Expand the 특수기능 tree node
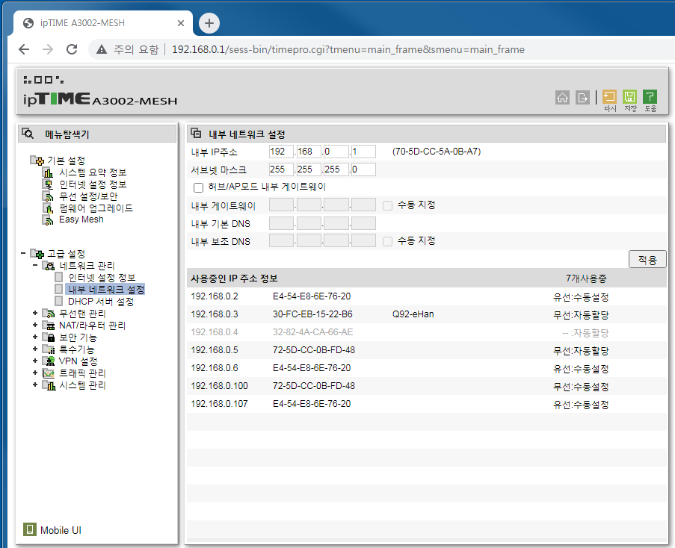The image size is (675, 548). coord(35,349)
